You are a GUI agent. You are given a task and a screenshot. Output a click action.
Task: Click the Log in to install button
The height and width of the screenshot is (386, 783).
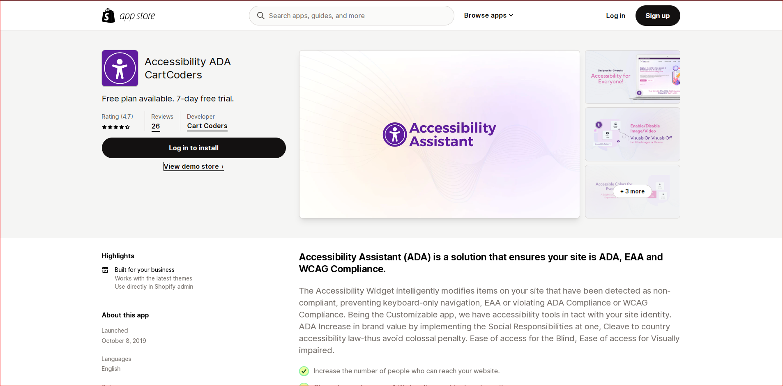[x=193, y=148]
